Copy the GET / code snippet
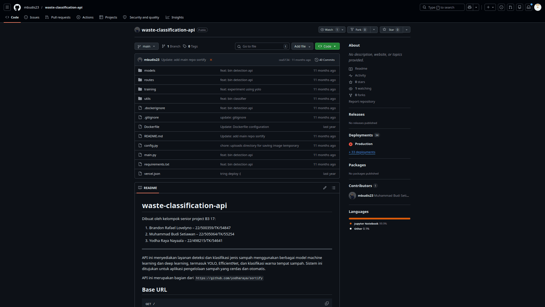The image size is (545, 307). (x=327, y=304)
